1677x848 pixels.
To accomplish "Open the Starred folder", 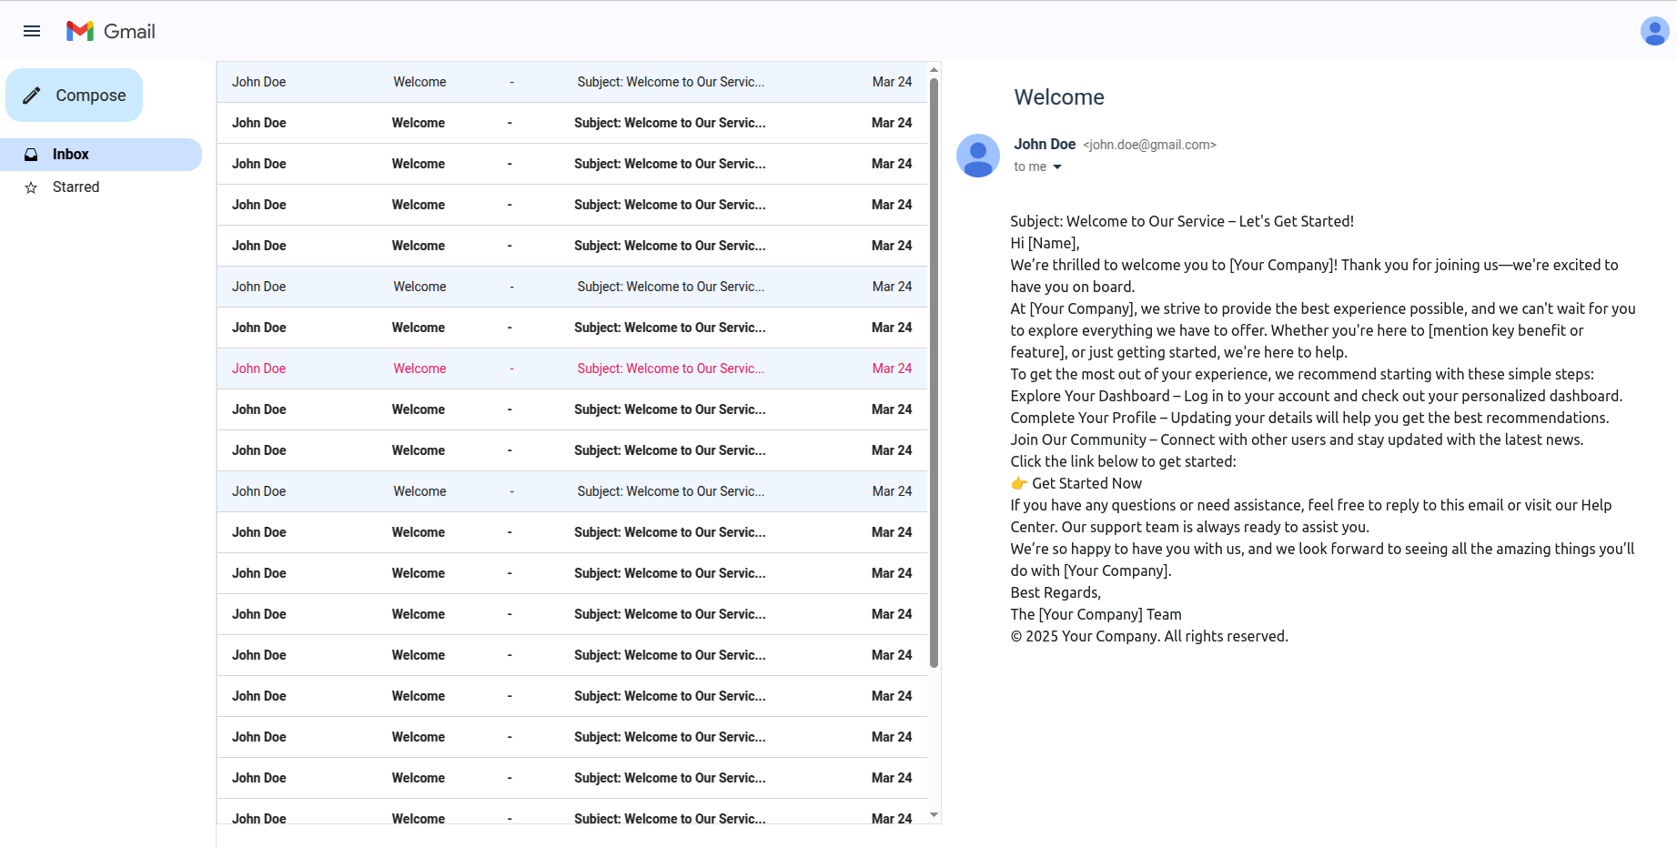I will [101, 187].
